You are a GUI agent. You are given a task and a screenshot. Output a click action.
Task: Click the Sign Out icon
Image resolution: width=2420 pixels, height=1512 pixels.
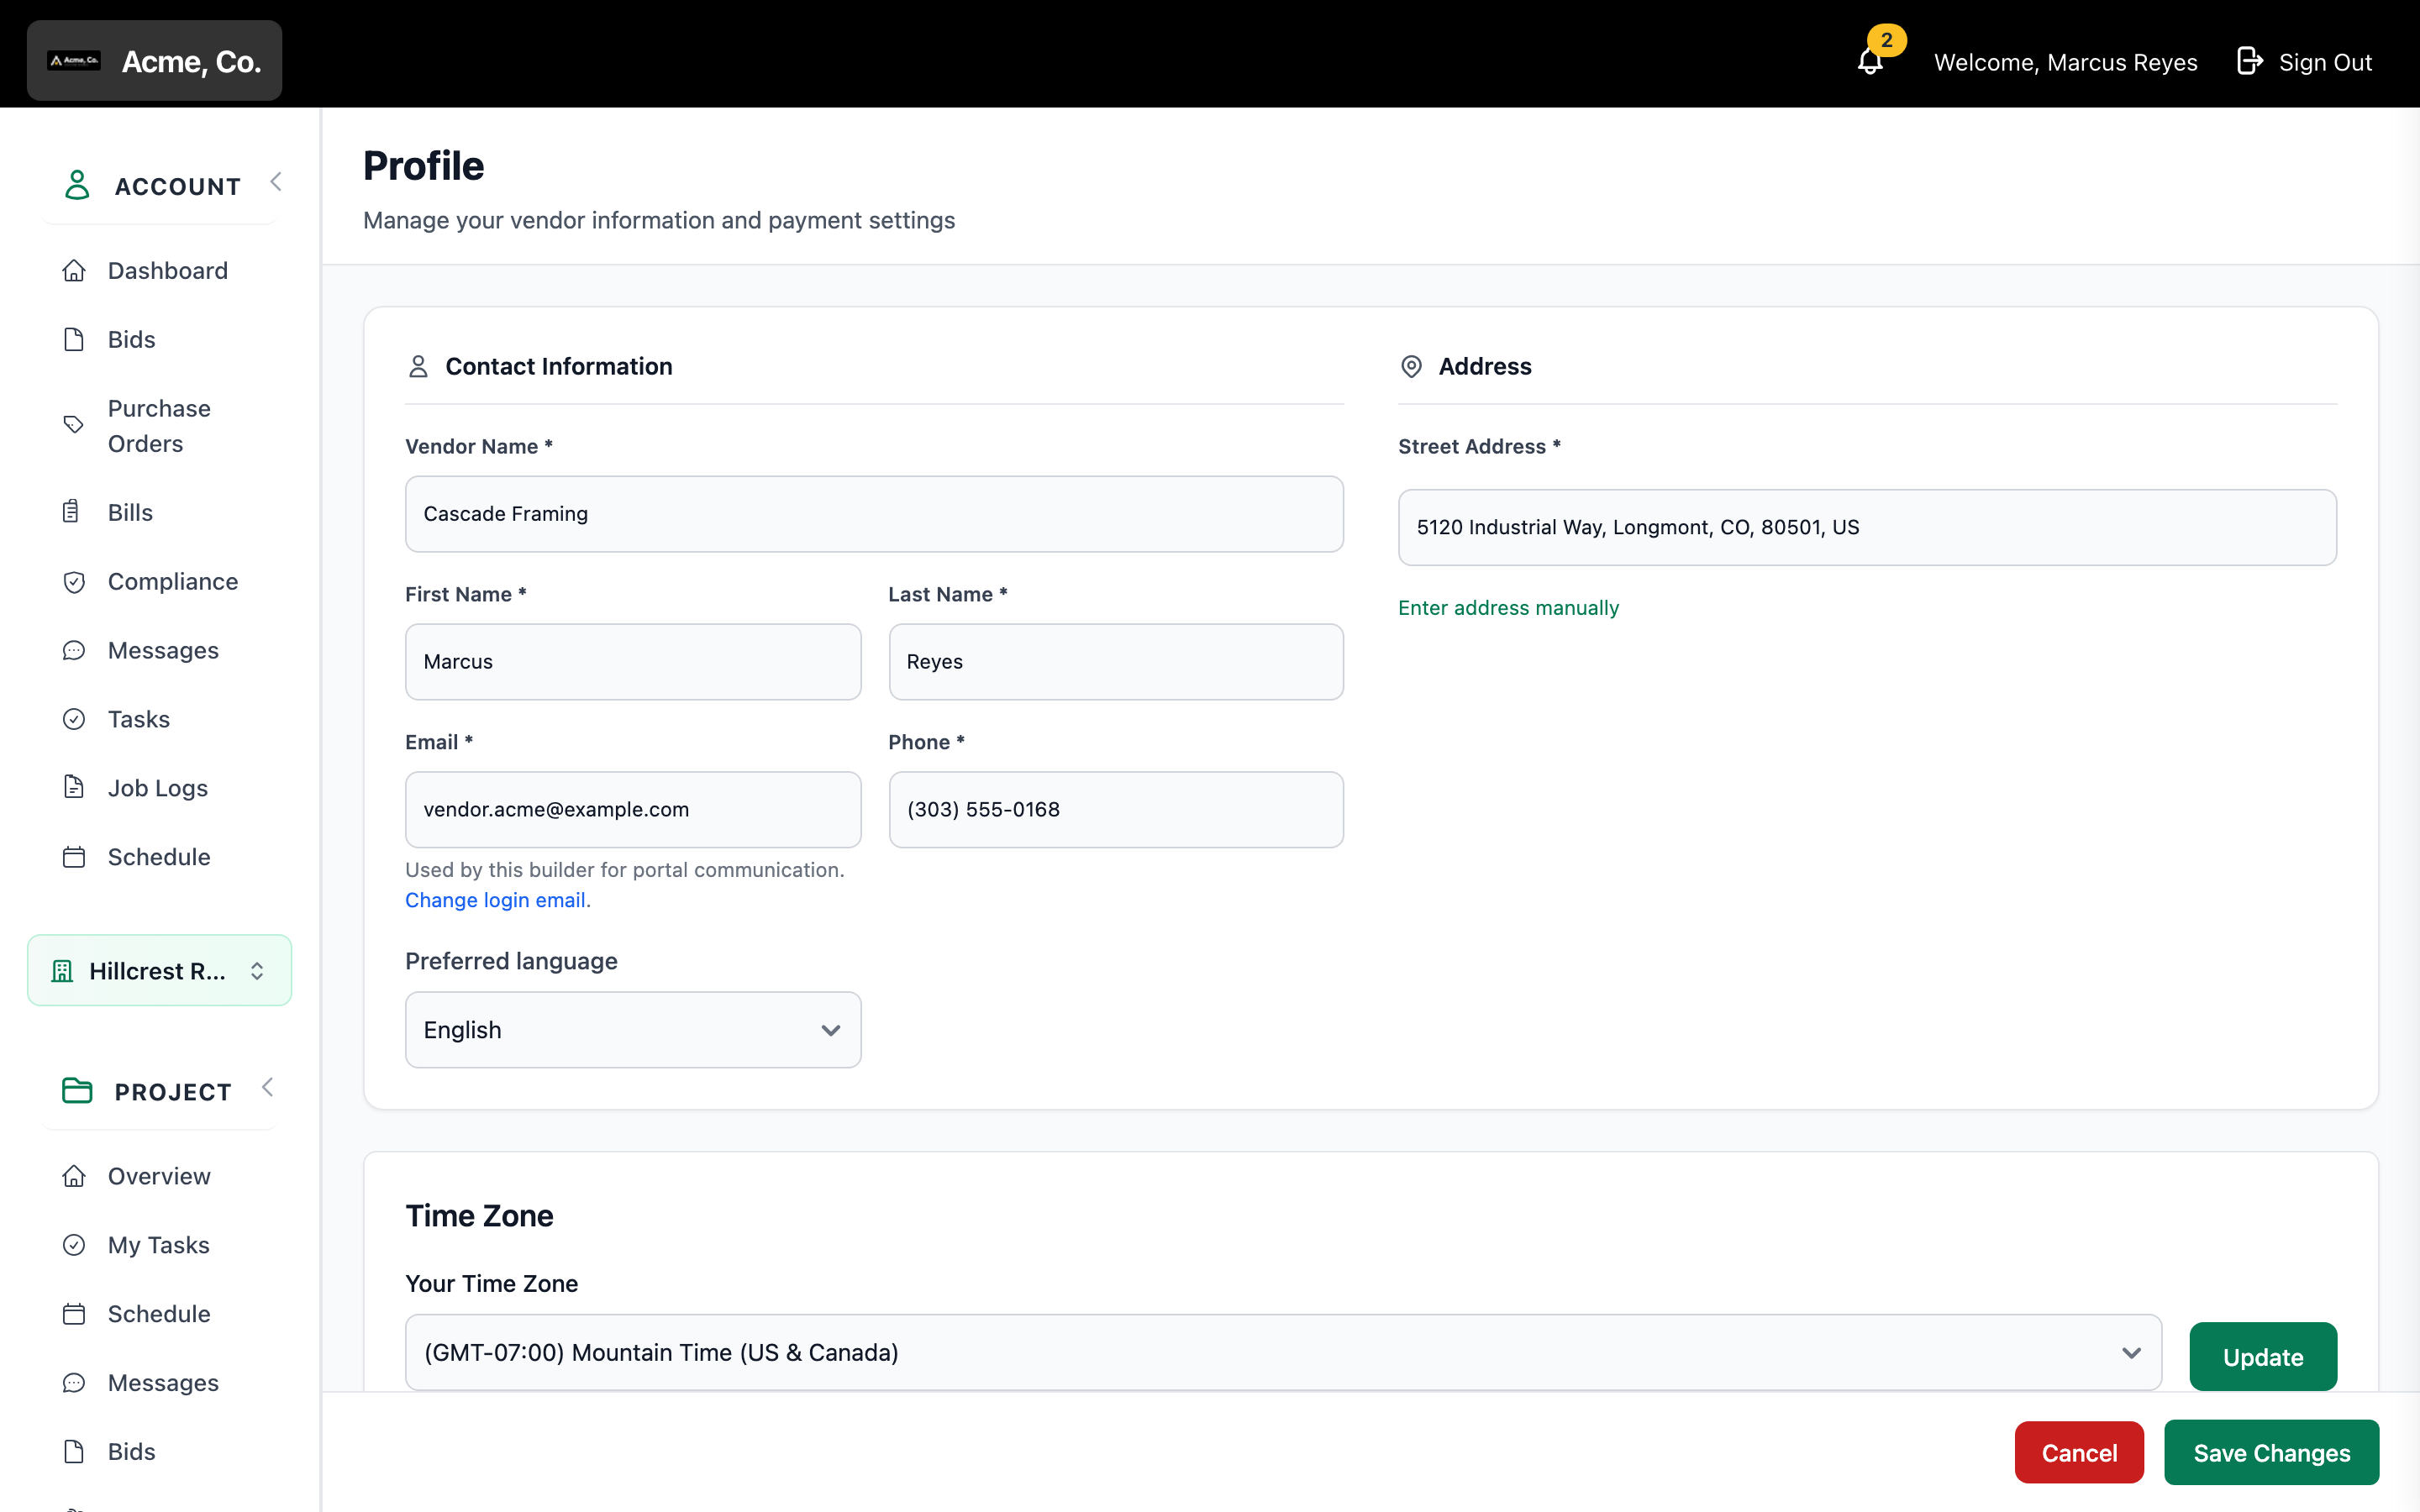pos(2249,61)
